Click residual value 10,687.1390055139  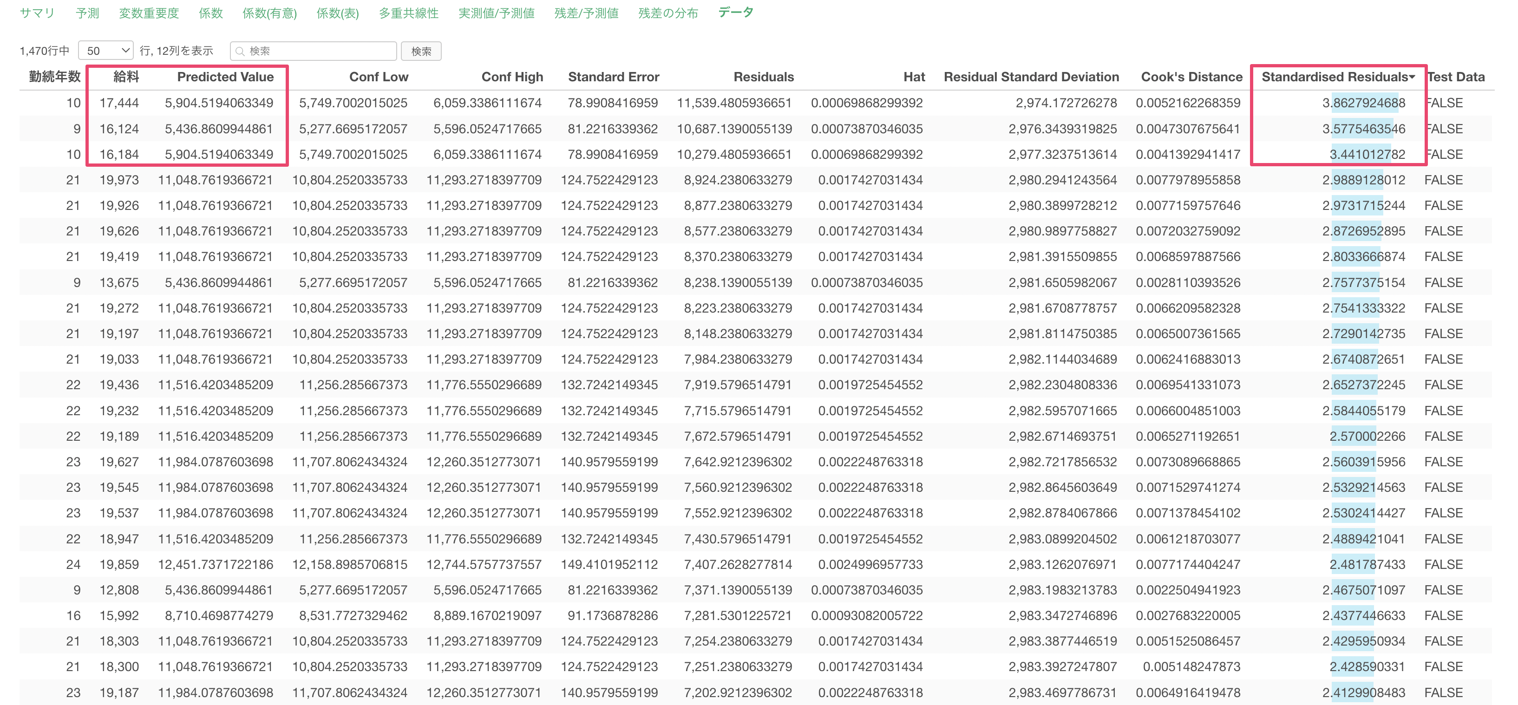[733, 128]
